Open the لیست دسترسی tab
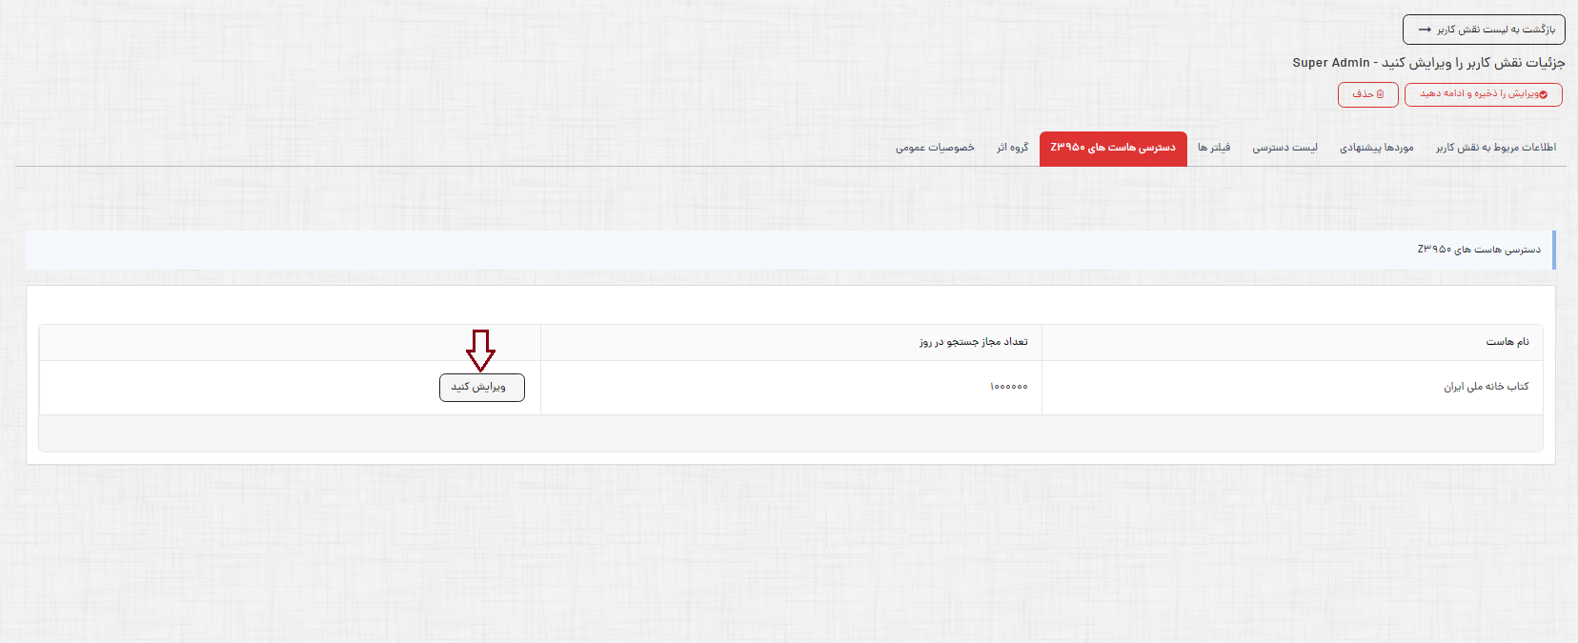This screenshot has height=643, width=1578. [x=1285, y=148]
